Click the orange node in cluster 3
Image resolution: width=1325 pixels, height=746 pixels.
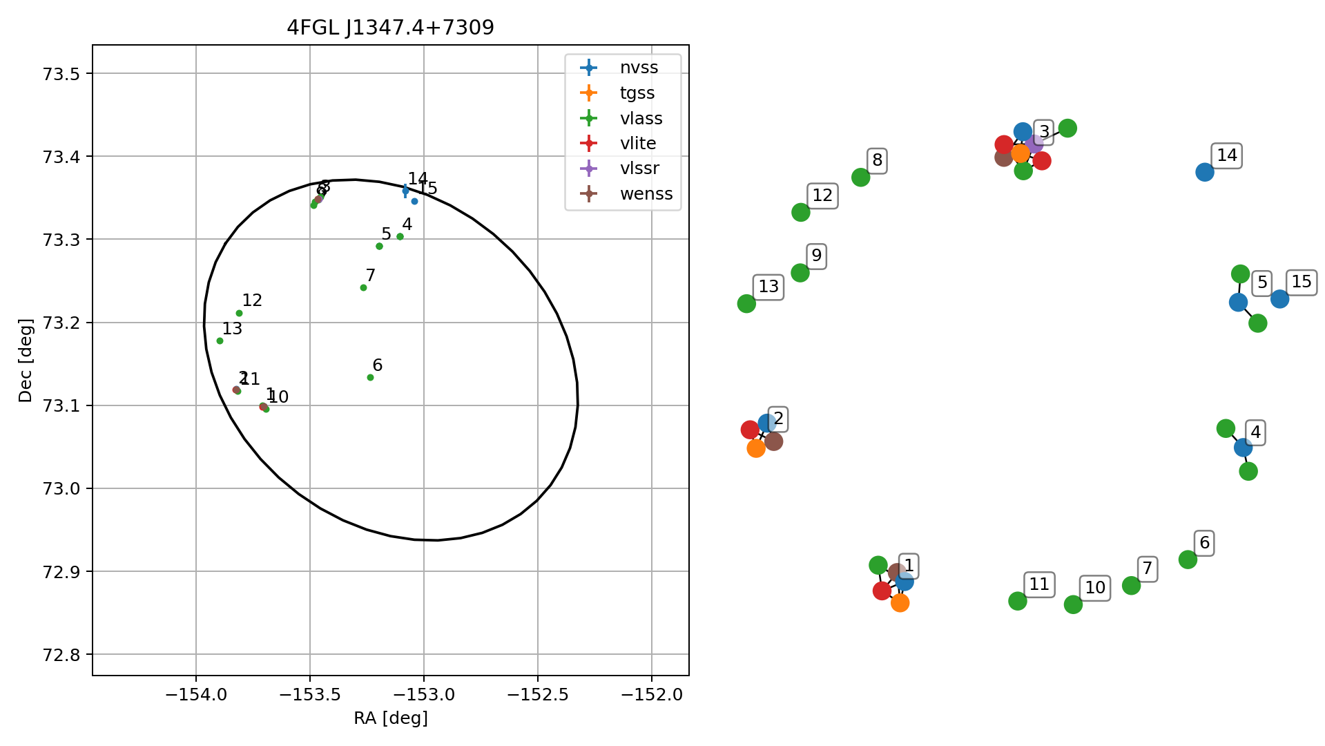pos(1021,153)
